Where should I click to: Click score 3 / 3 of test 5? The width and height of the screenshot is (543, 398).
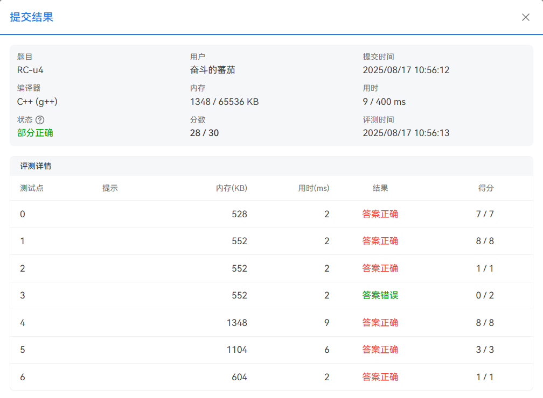pyautogui.click(x=485, y=350)
